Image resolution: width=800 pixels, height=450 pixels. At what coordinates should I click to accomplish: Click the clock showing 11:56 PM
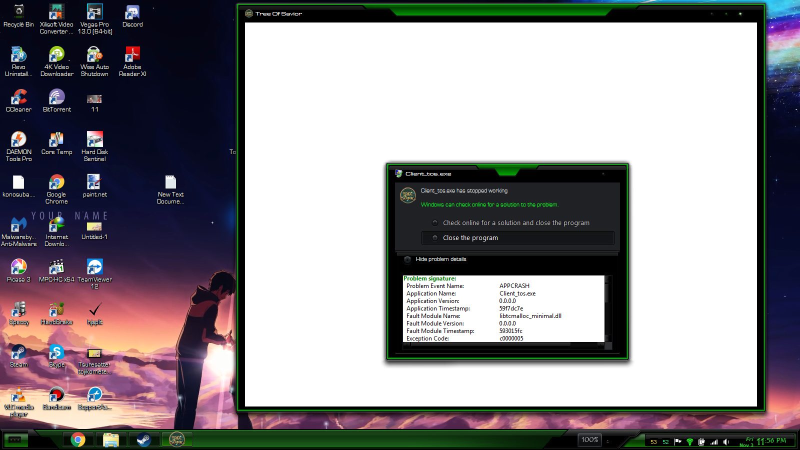click(771, 441)
